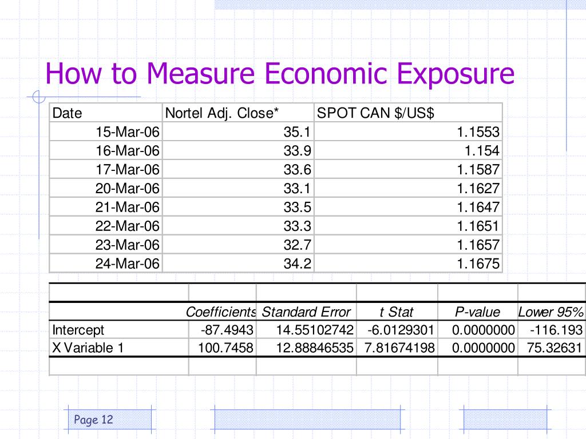Screen dimensions: 586x439
Task: Click the "Standard Error" regression column header
Action: pyautogui.click(x=307, y=312)
